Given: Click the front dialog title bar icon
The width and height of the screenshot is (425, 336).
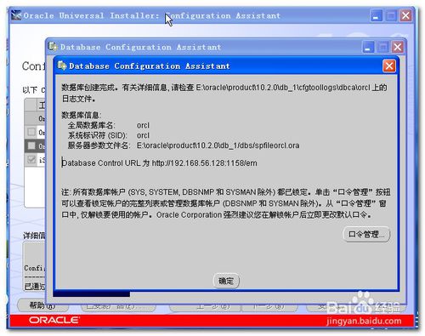Looking at the screenshot, I should coord(62,65).
